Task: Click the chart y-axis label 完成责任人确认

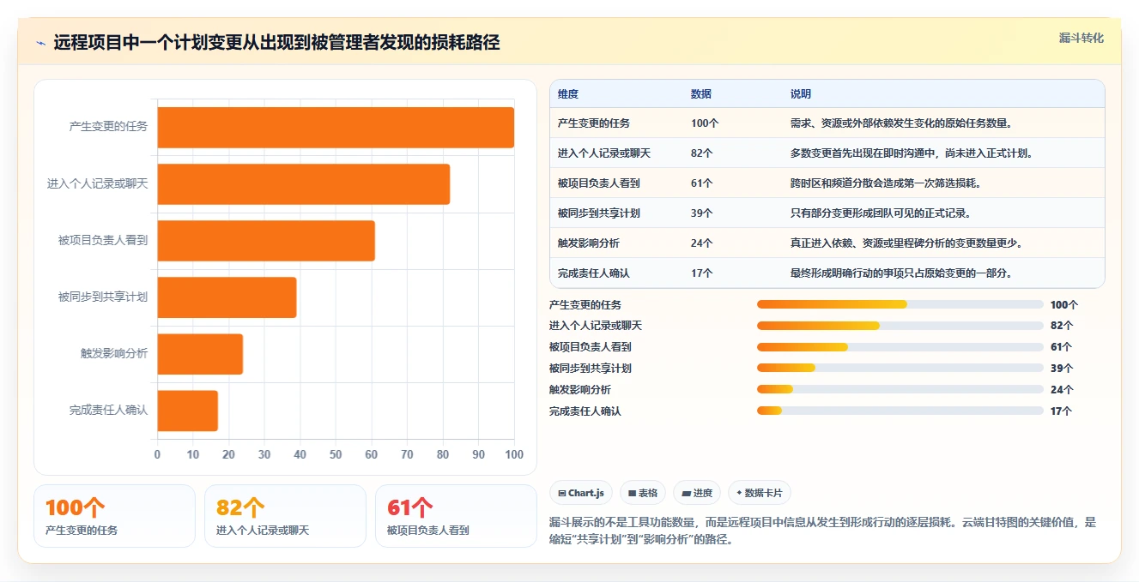Action: 108,411
